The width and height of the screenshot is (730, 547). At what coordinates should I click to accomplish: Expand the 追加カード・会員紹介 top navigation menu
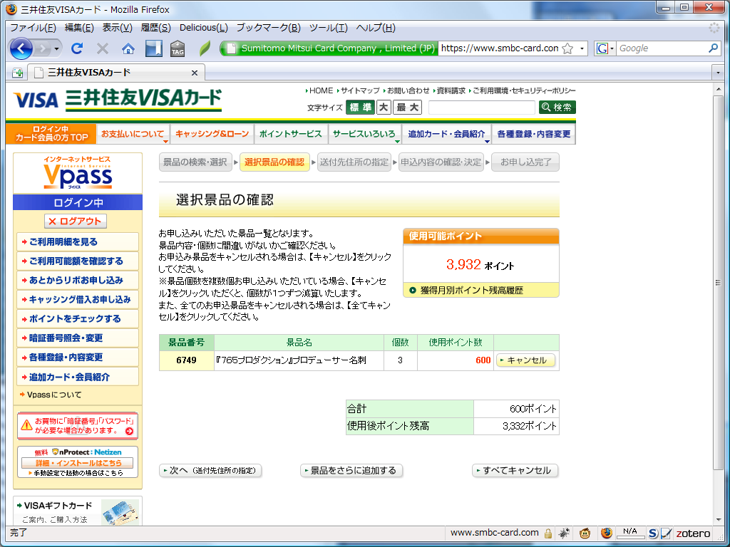447,134
